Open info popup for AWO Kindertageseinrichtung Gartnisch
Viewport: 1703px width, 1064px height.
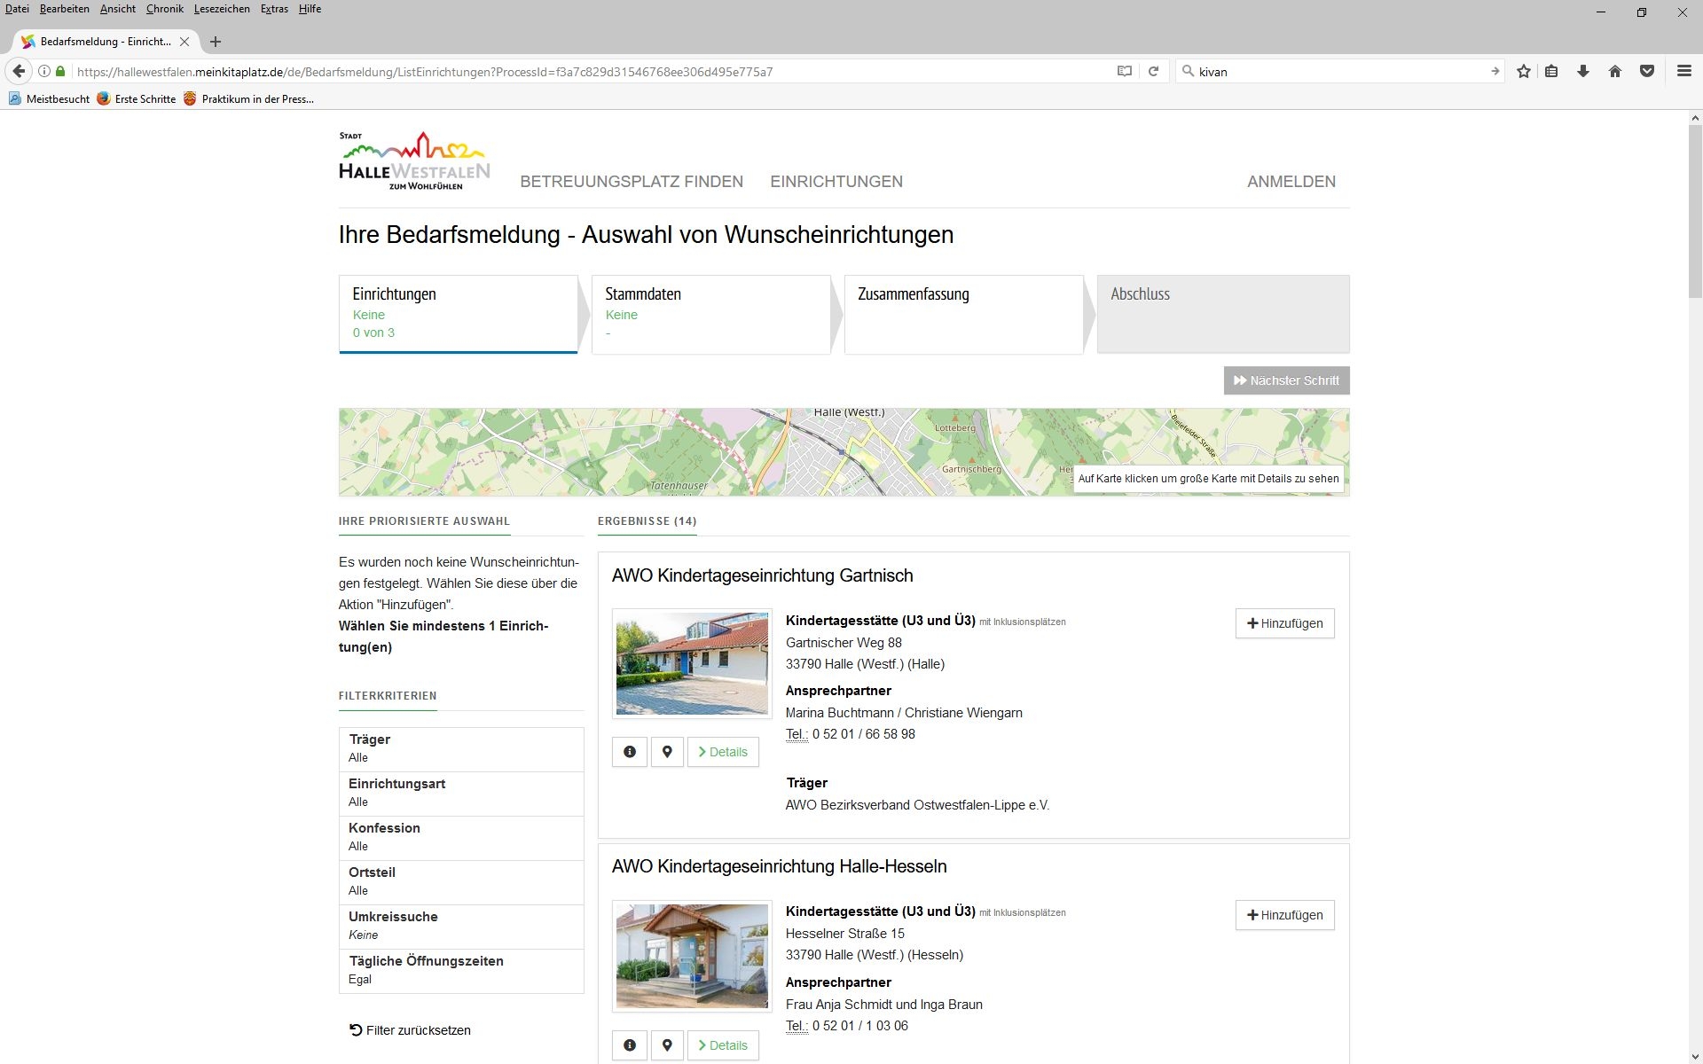click(630, 751)
